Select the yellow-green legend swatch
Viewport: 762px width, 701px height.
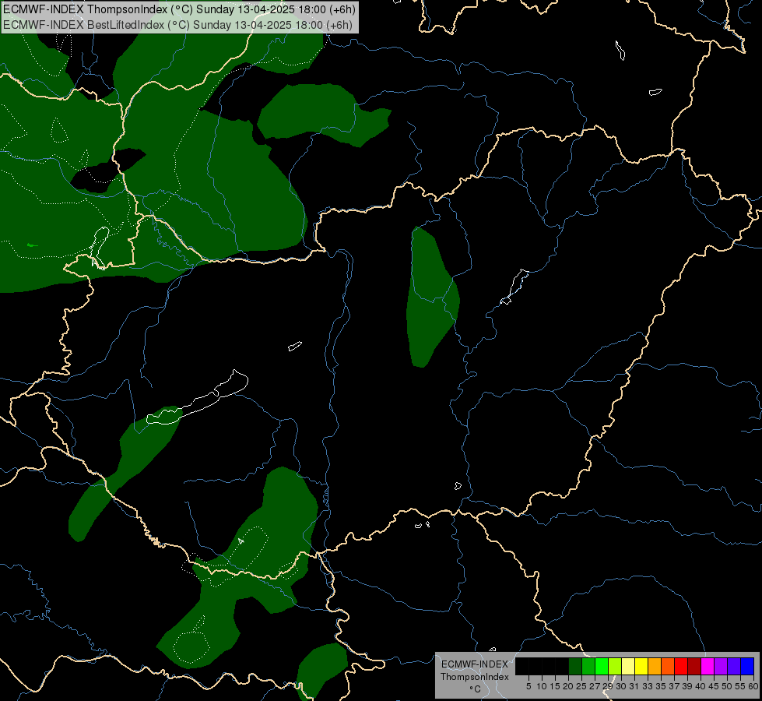pyautogui.click(x=615, y=666)
